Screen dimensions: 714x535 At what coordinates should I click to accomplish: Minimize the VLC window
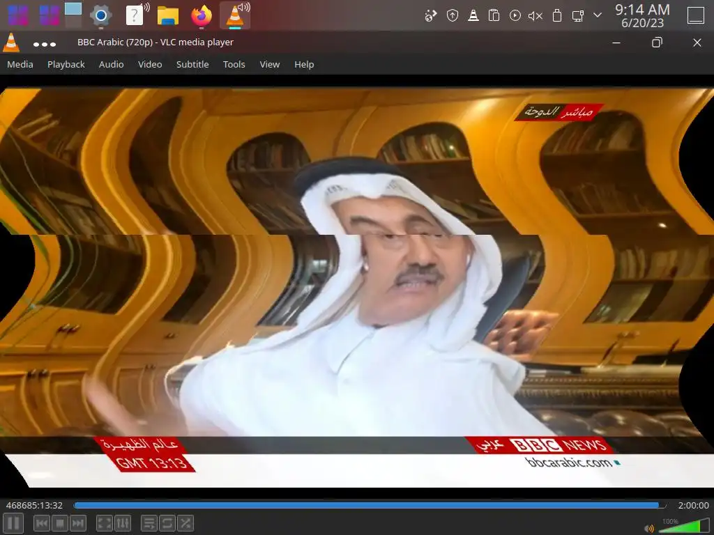[616, 42]
